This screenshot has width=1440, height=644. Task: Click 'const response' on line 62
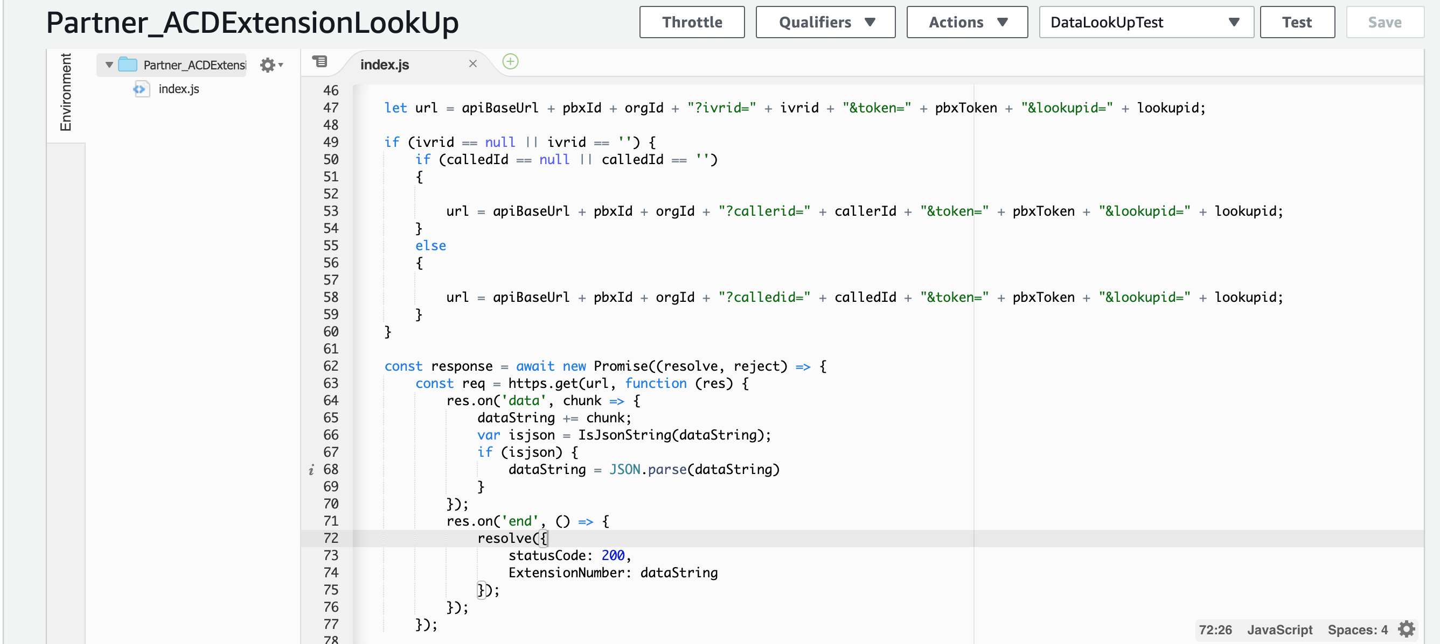[x=439, y=366]
